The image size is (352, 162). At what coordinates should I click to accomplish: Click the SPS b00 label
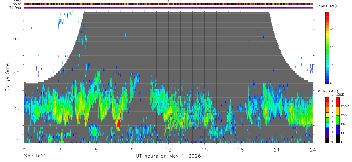click(x=34, y=156)
